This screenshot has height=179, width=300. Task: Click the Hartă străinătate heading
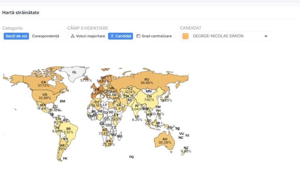point(21,12)
